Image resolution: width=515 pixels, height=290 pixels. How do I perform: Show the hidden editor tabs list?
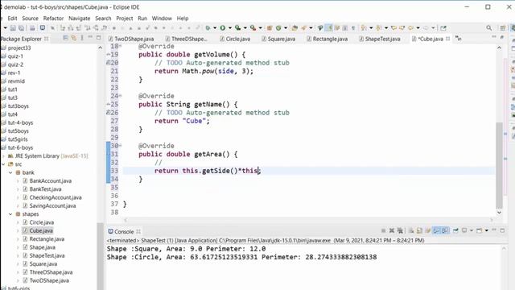459,39
